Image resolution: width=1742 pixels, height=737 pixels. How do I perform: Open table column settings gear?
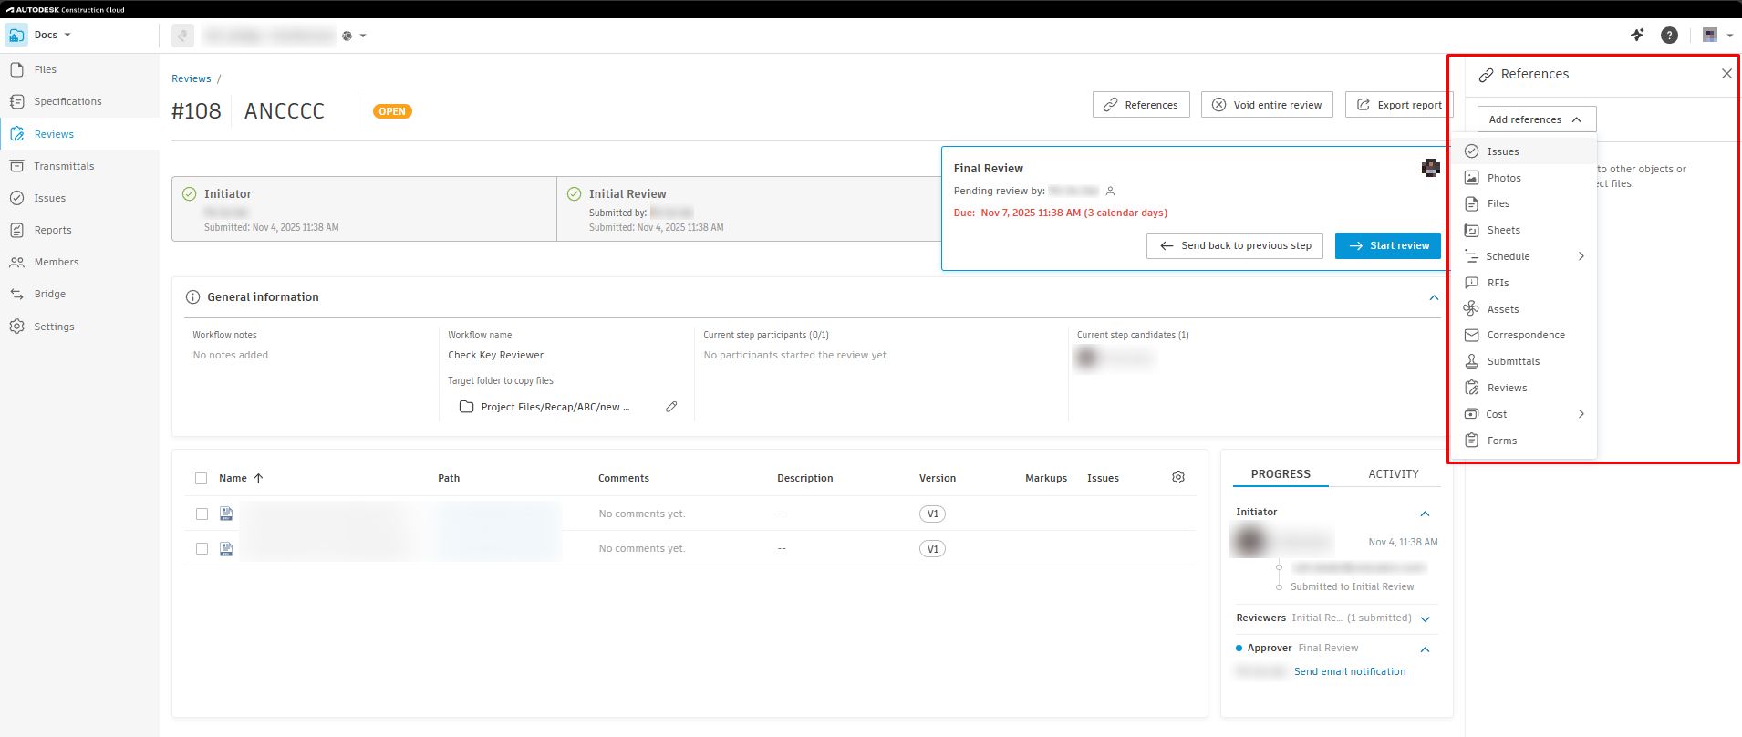(x=1178, y=477)
